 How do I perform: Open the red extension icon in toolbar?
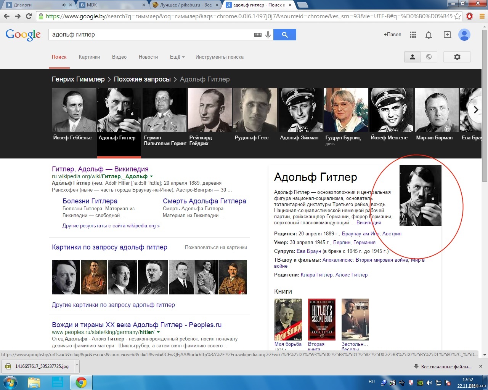coord(470,16)
